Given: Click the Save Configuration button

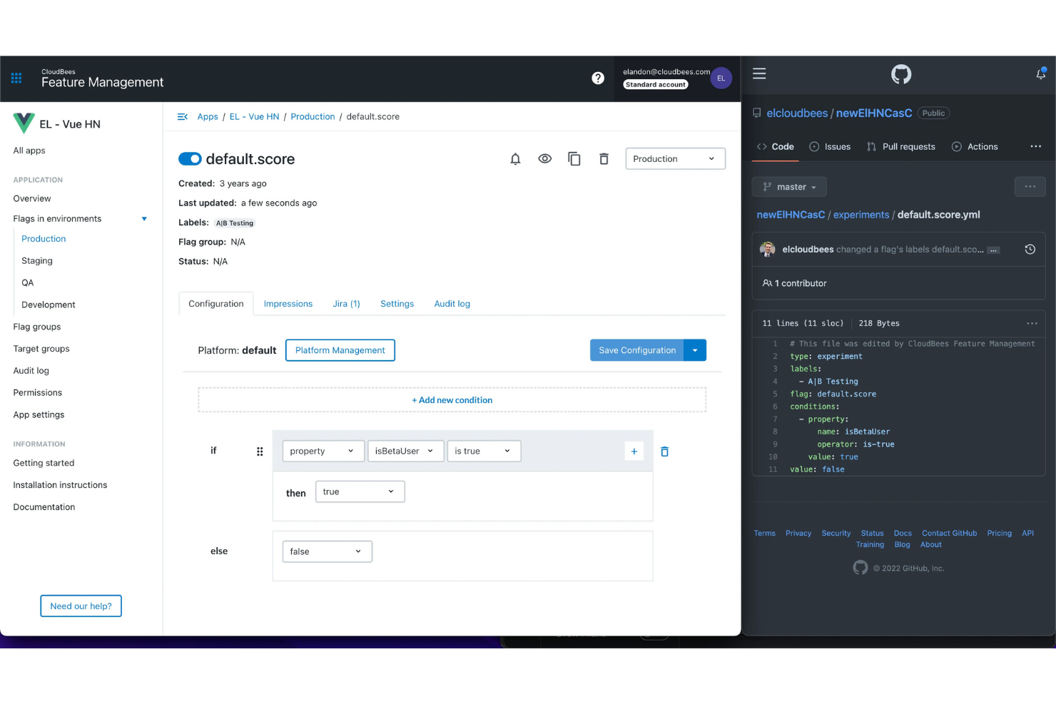Looking at the screenshot, I should pos(636,350).
